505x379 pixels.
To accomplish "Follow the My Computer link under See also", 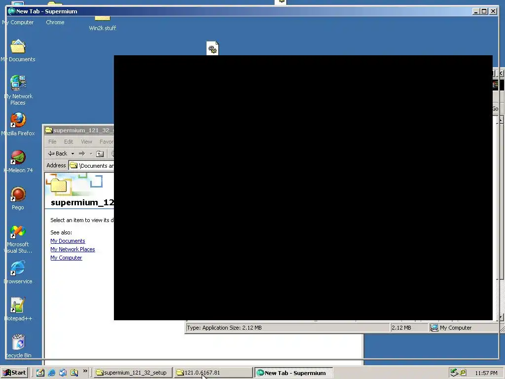I will coord(66,258).
